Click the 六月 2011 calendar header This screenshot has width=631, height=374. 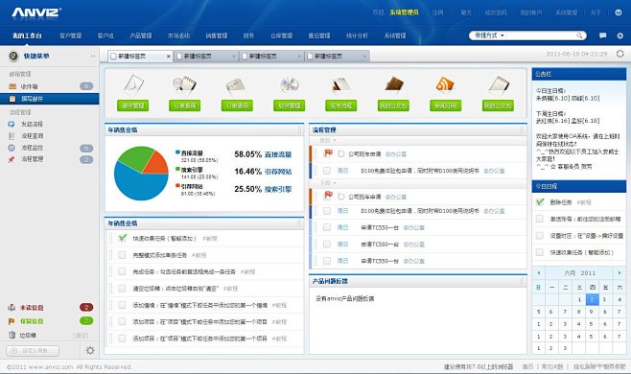(579, 273)
